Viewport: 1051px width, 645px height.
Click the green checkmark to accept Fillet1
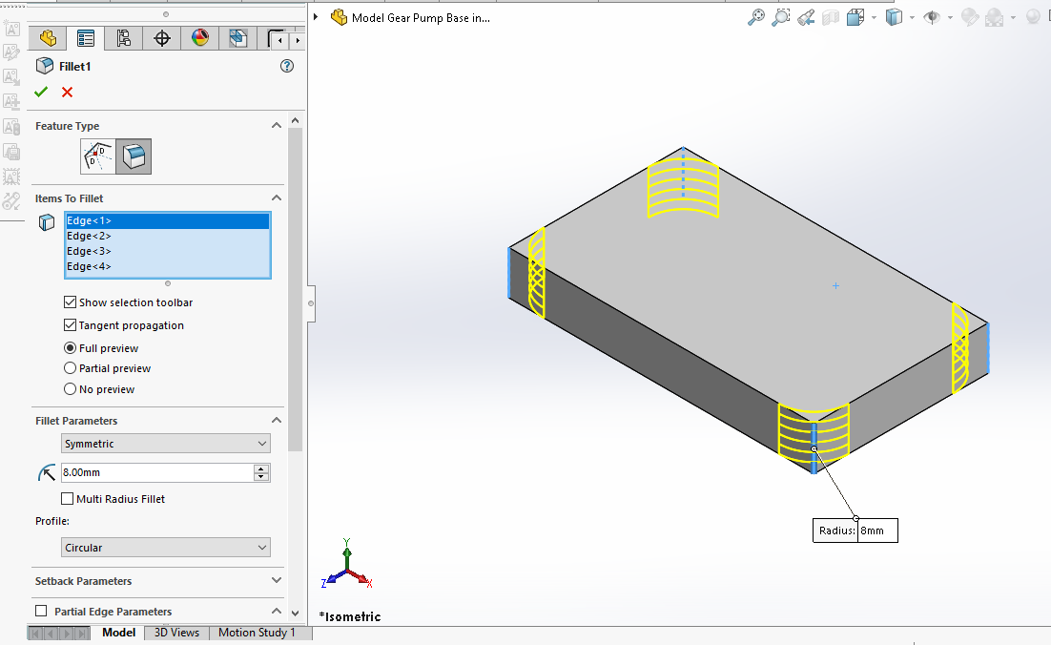[41, 93]
